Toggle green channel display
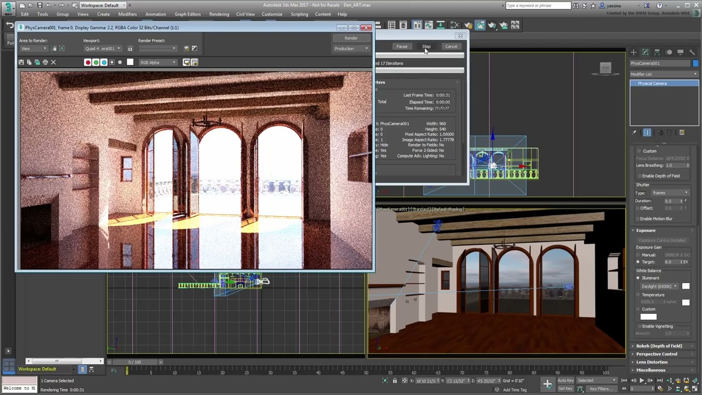 (x=96, y=62)
